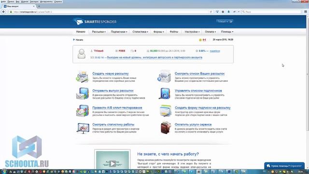Click the browser home icon
309x174 pixels.
click(223, 12)
